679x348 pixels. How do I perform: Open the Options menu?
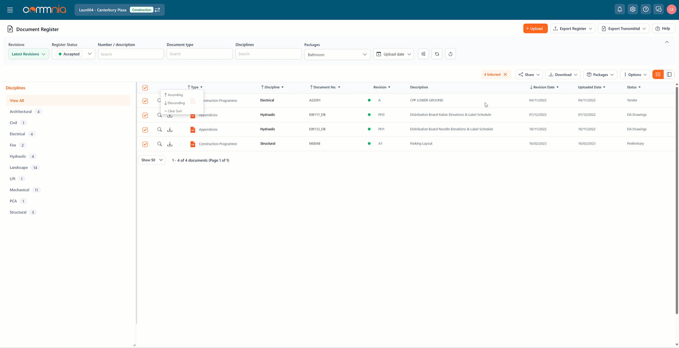[635, 74]
